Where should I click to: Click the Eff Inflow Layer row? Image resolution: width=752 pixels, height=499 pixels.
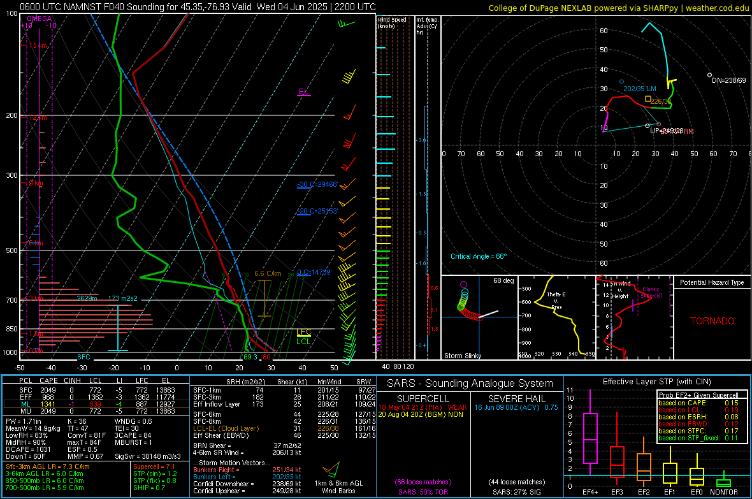(284, 404)
